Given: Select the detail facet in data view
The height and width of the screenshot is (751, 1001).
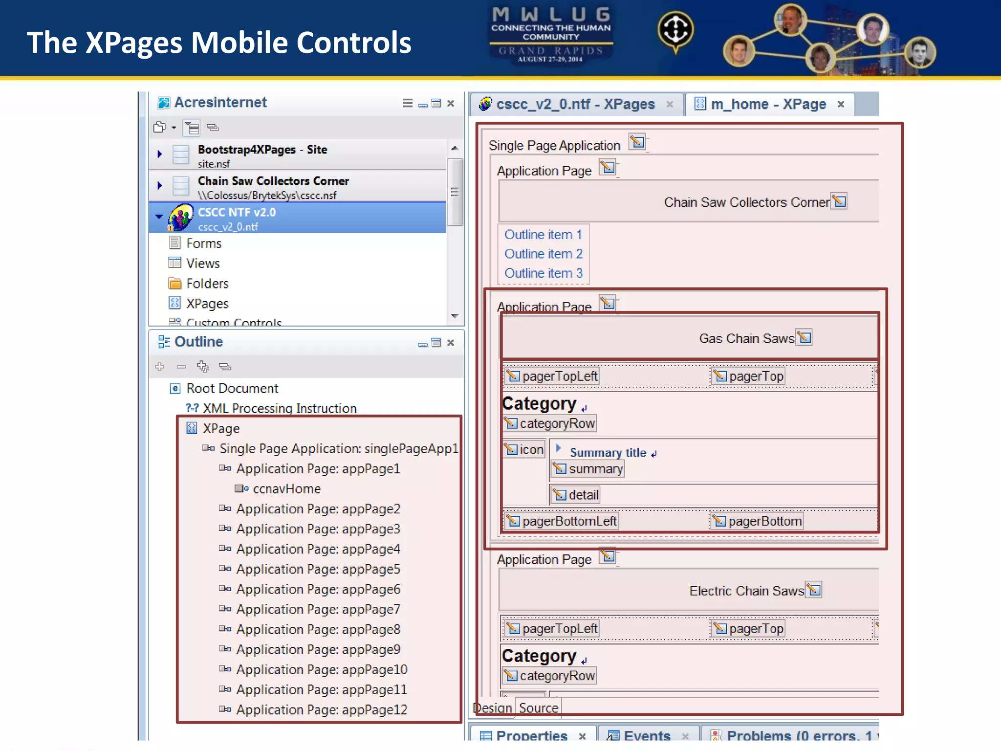Looking at the screenshot, I should point(576,495).
